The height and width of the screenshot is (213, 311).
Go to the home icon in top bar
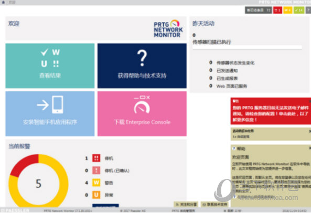[3, 3]
